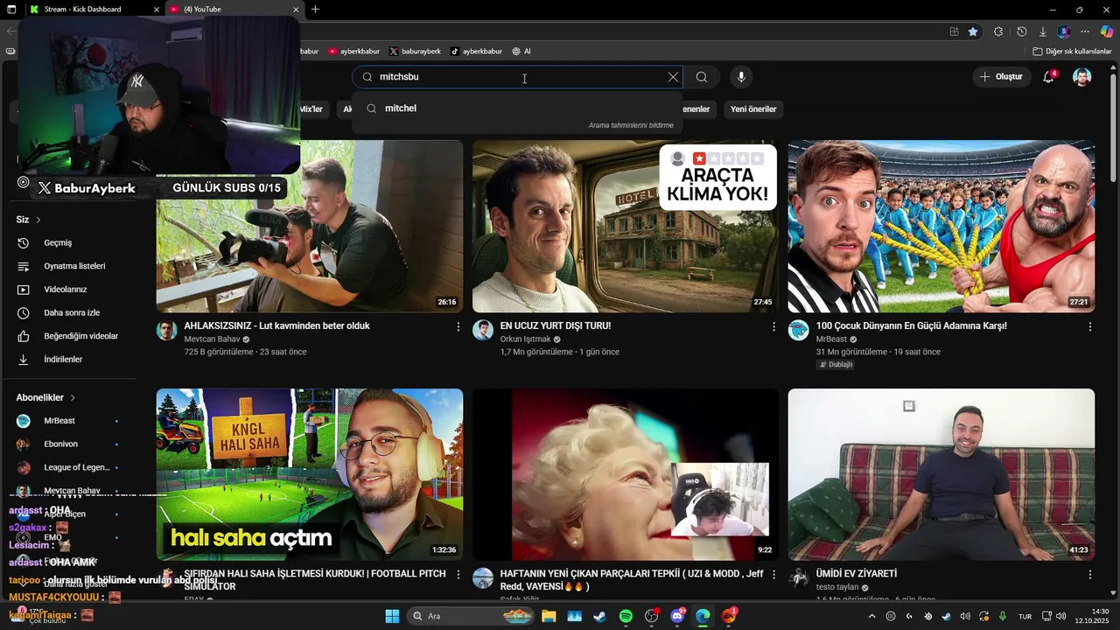This screenshot has height=630, width=1120.
Task: Open more options for ÜMİDİ EV ZİYARETİ
Action: 1089,575
